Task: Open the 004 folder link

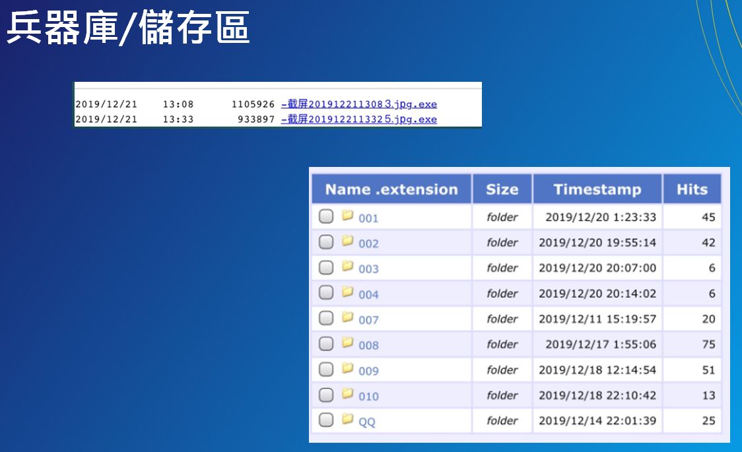Action: (x=368, y=294)
